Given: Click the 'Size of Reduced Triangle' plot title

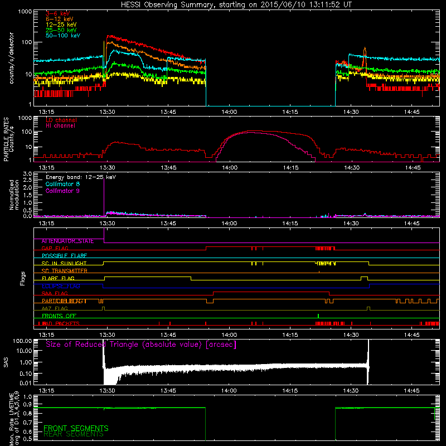Looking at the screenshot, I should [141, 345].
